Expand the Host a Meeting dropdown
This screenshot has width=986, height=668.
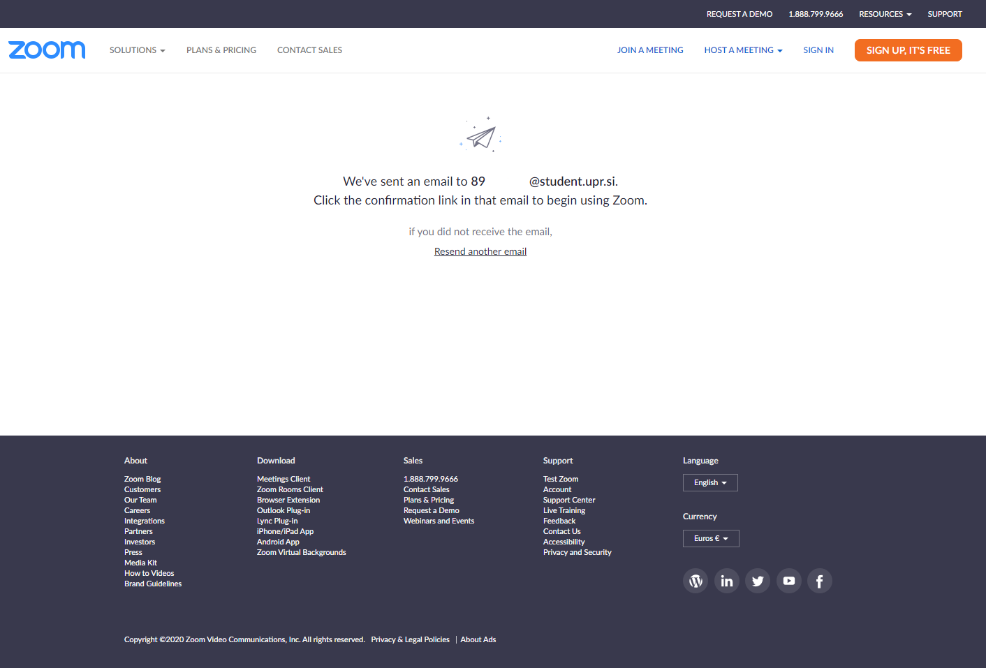(x=743, y=50)
